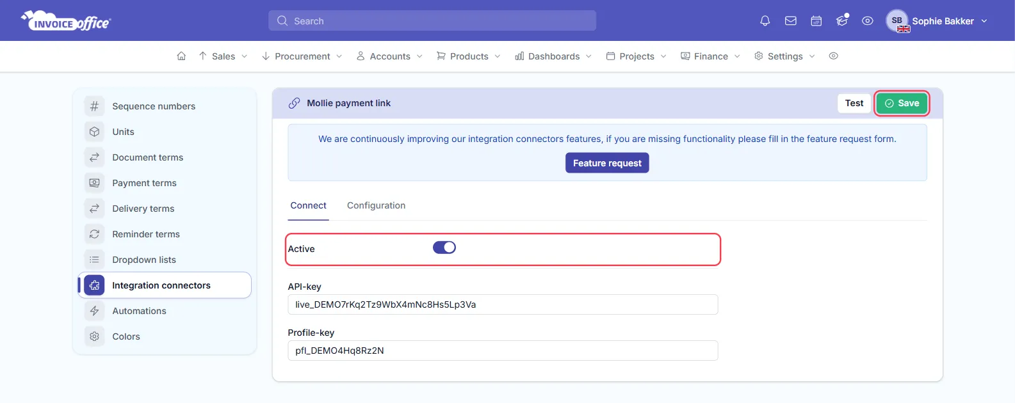Switch to the Configuration tab
Image resolution: width=1015 pixels, height=403 pixels.
click(x=376, y=205)
